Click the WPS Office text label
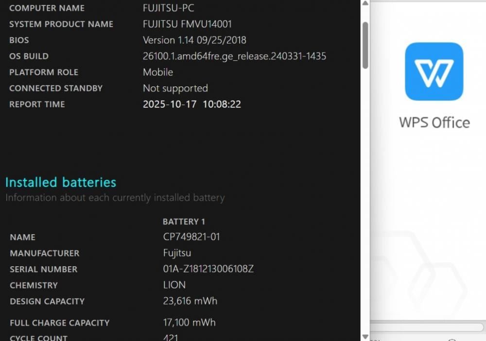The image size is (486, 341). (x=434, y=122)
